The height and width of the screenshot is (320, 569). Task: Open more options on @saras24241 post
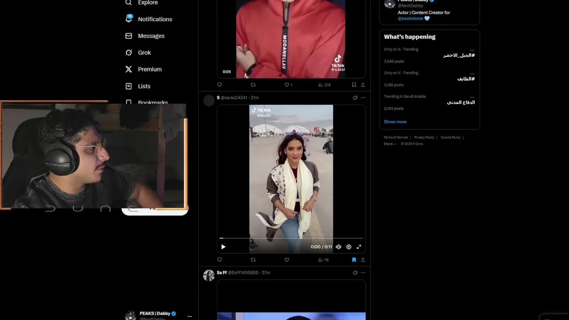tap(363, 98)
